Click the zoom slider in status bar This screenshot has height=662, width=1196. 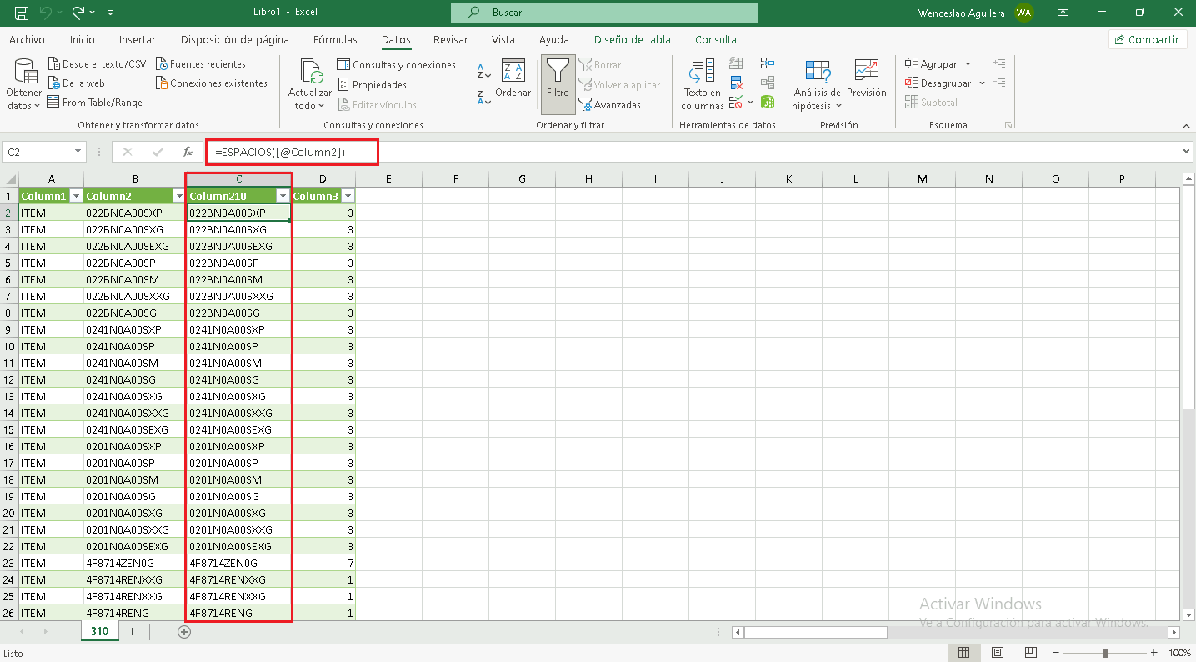(x=1105, y=653)
